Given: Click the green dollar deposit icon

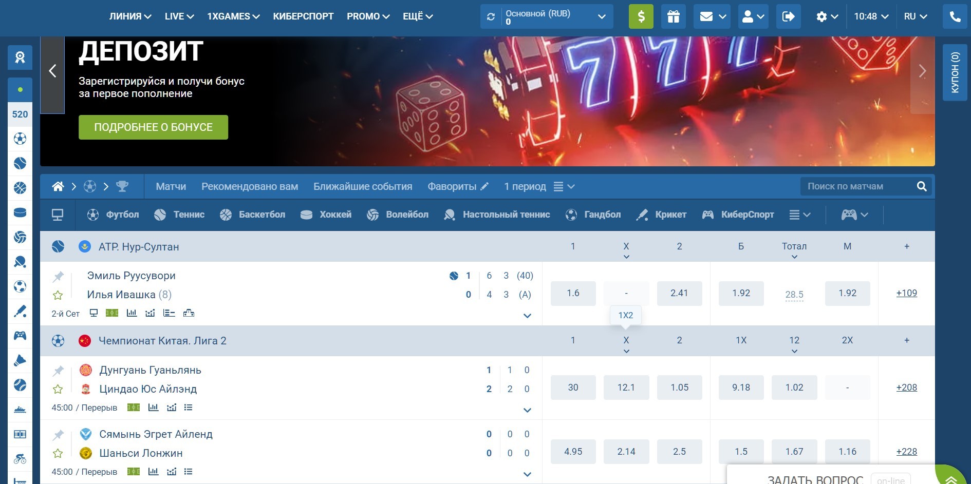Looking at the screenshot, I should 641,16.
